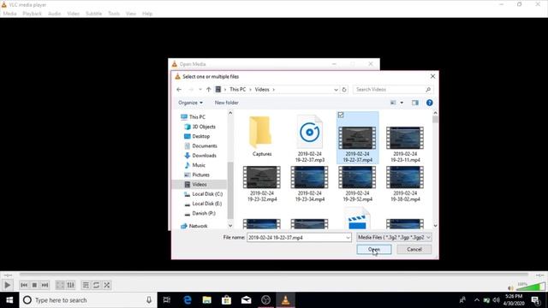Select the 2019-02-24 19-29-52.mp4 video
Viewport: 548px width, 308px height.
click(x=357, y=184)
